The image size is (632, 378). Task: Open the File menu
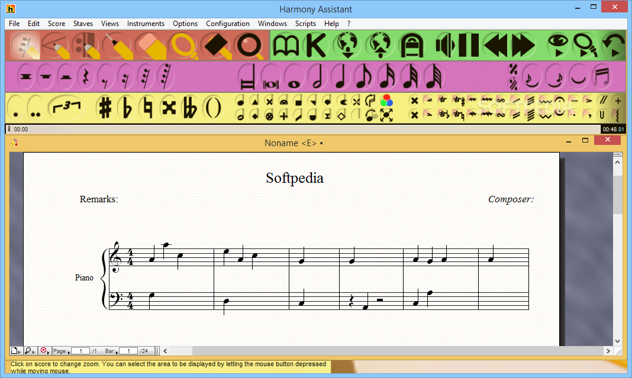(x=14, y=24)
